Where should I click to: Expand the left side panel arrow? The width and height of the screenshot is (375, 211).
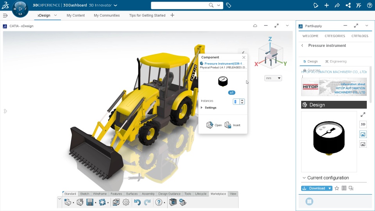coord(5,111)
